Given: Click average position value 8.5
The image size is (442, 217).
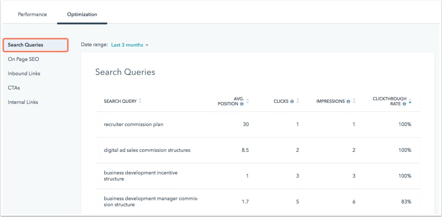Looking at the screenshot, I should (x=245, y=150).
